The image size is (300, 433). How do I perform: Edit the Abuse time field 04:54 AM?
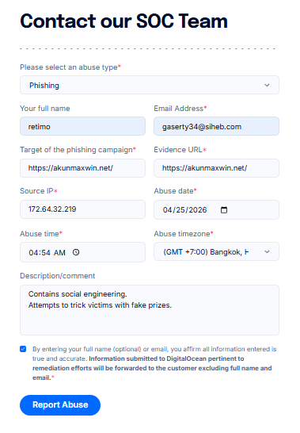[83, 252]
